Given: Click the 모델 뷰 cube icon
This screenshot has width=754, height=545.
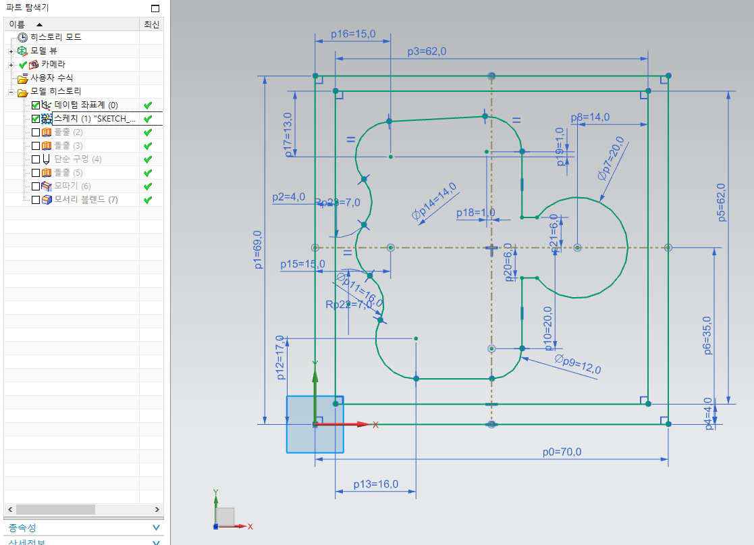Looking at the screenshot, I should 22,51.
